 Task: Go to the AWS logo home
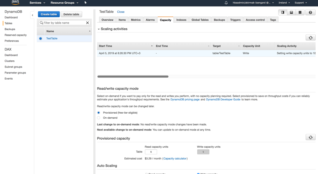(x=16, y=2)
